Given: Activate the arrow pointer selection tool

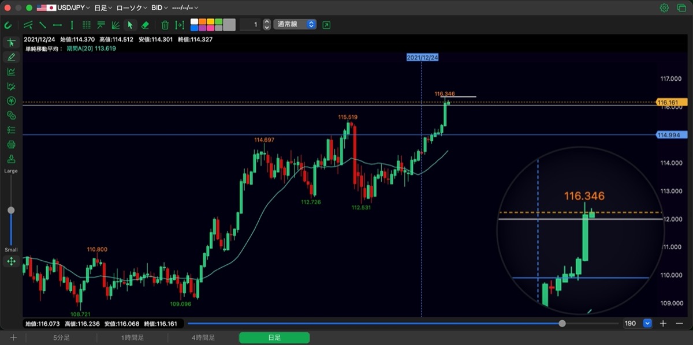Looking at the screenshot, I should coord(130,25).
